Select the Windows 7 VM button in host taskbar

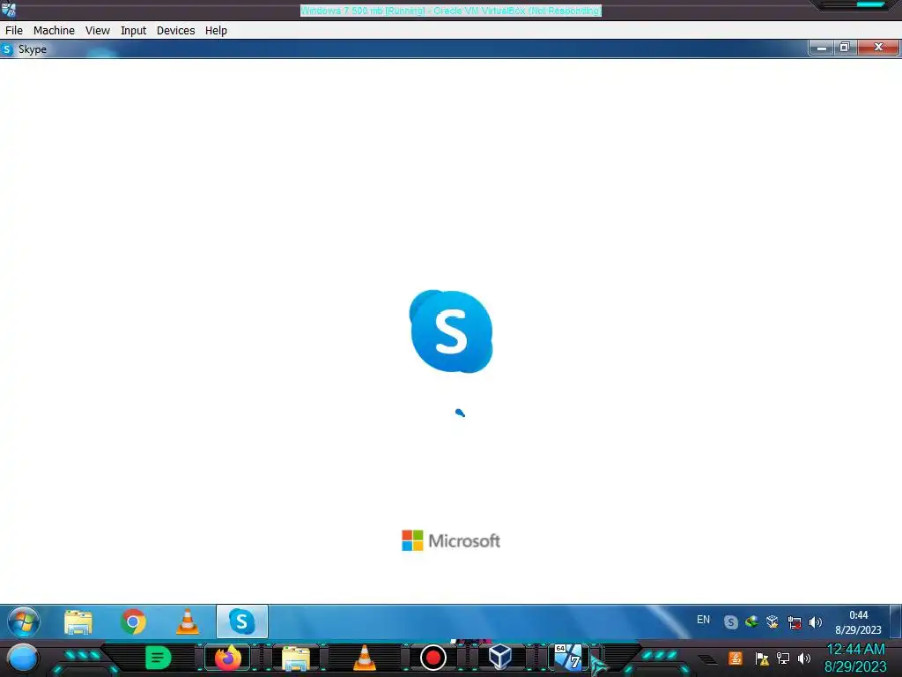point(568,658)
